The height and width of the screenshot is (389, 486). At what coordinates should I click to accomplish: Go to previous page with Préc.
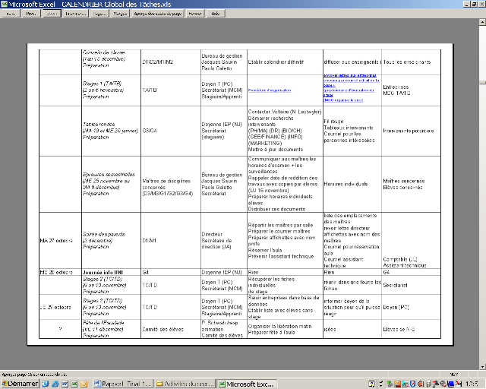(x=31, y=14)
